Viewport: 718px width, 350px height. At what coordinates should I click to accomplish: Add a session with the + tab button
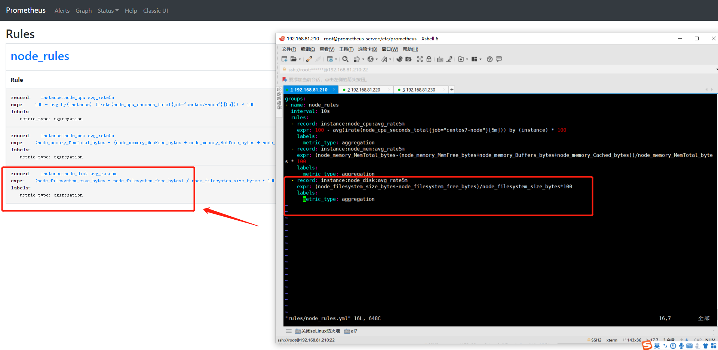coord(452,89)
